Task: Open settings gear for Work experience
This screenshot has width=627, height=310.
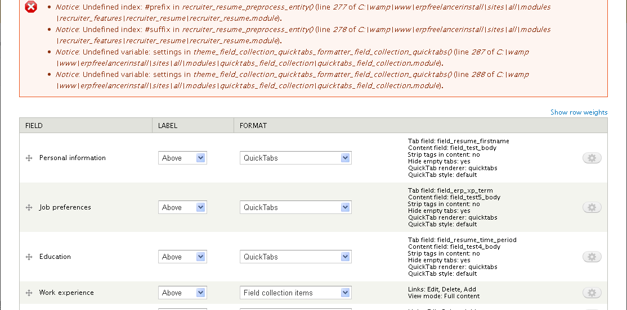Action: point(592,293)
